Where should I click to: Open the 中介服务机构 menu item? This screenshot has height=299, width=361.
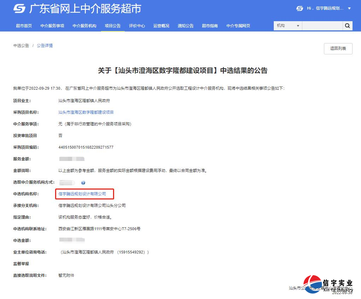point(84,26)
